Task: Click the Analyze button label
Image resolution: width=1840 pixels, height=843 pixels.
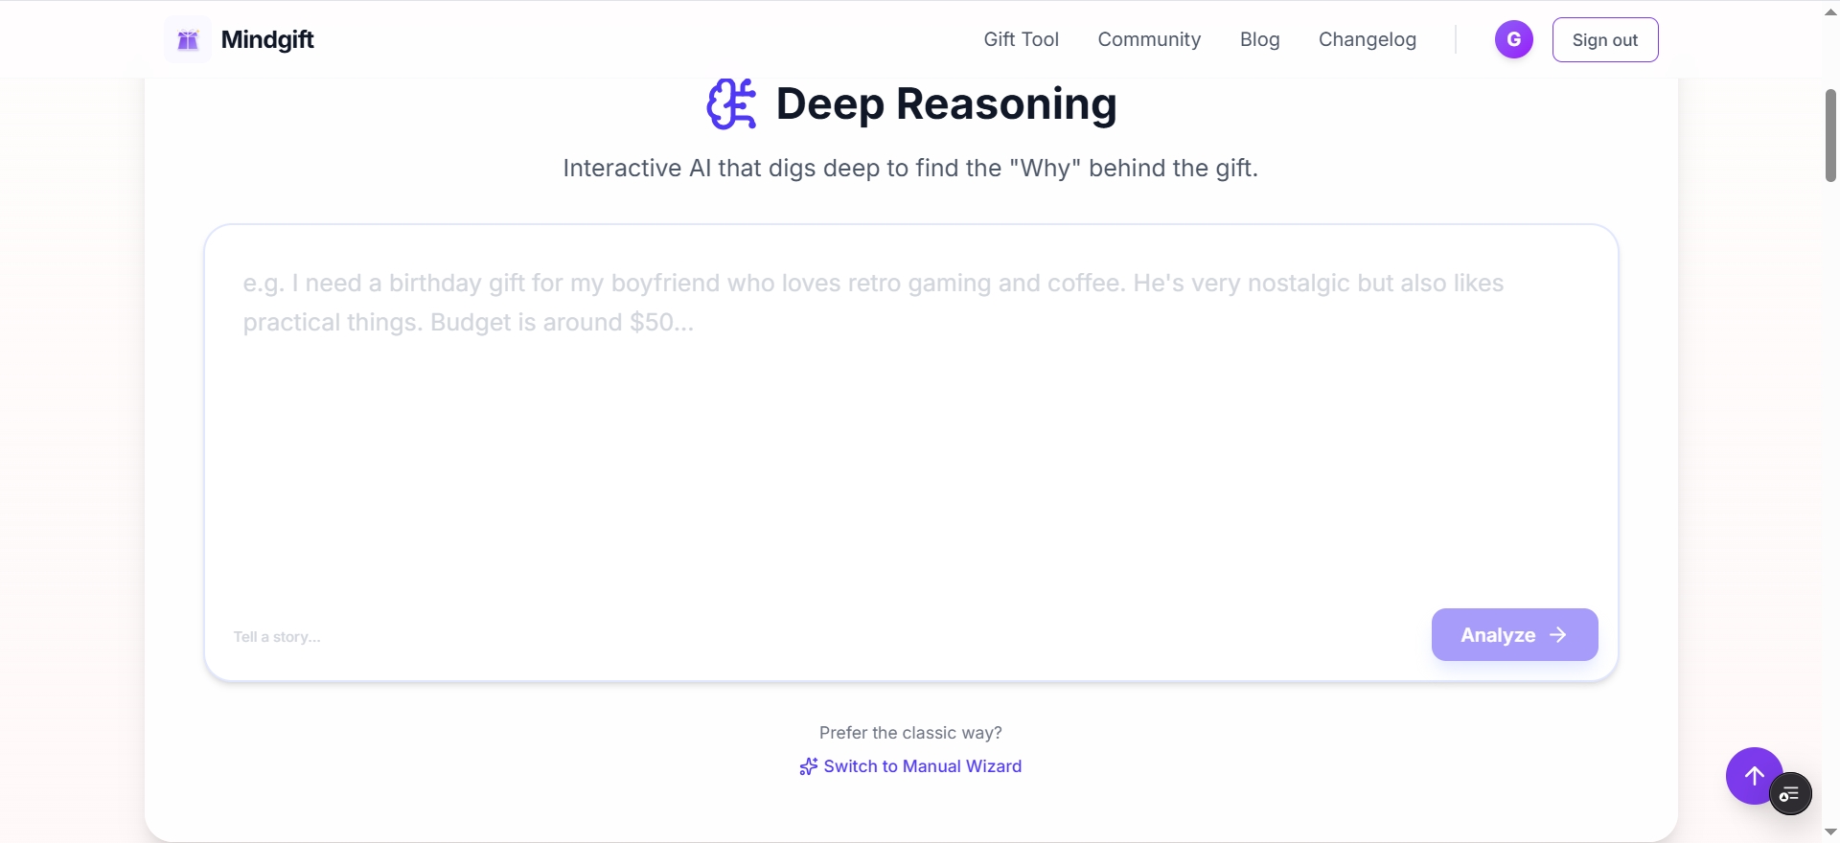Action: click(1497, 635)
